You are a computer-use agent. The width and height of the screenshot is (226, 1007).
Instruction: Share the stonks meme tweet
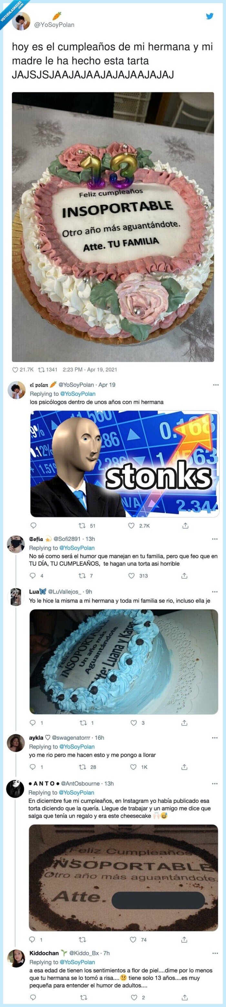click(185, 525)
